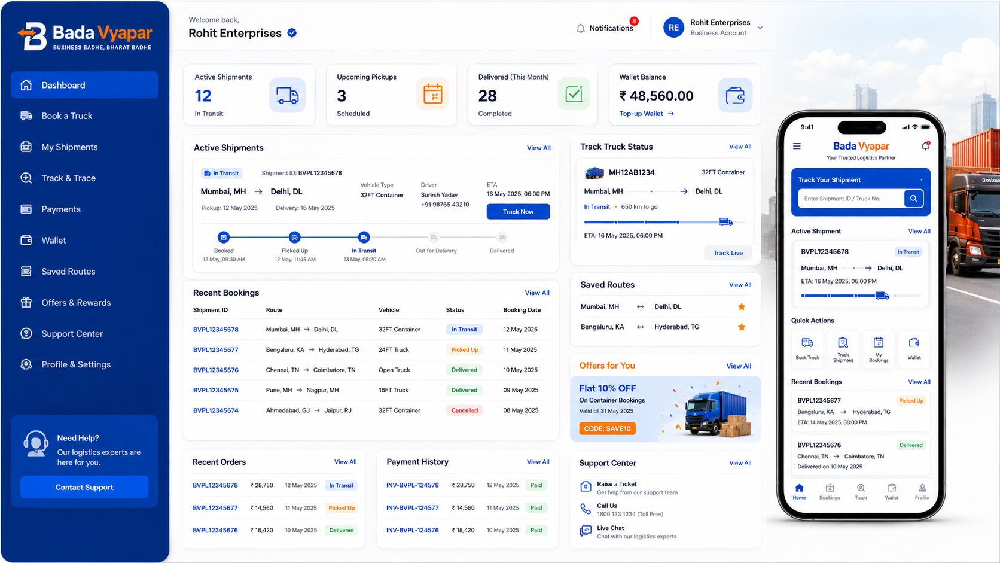Screen dimensions: 1000x563
Task: Click the Contact Support button
Action: (x=84, y=487)
